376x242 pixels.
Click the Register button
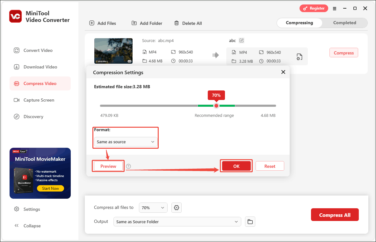(x=314, y=8)
